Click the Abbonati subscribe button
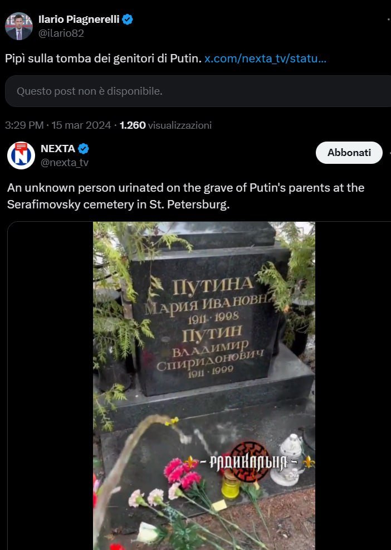The height and width of the screenshot is (550, 391). pos(349,153)
